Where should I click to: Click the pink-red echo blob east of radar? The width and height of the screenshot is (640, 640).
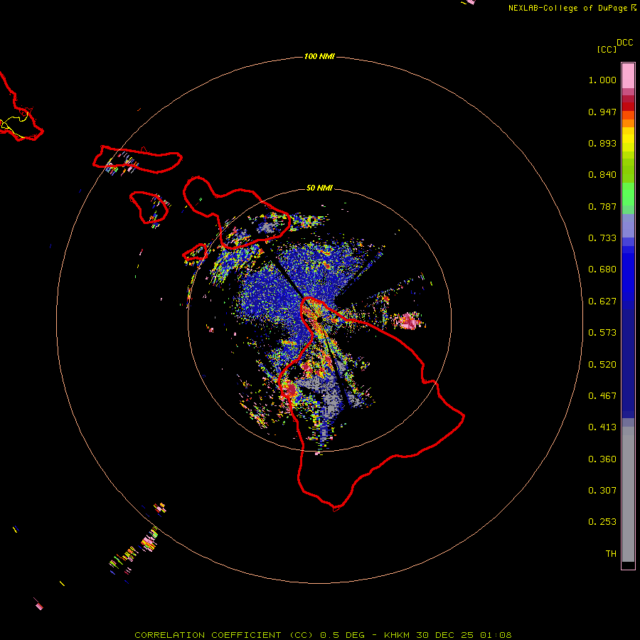pyautogui.click(x=409, y=321)
